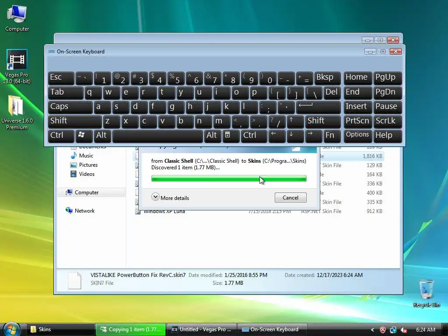Click the Tab key
The image size is (448, 336).
(x=66, y=93)
